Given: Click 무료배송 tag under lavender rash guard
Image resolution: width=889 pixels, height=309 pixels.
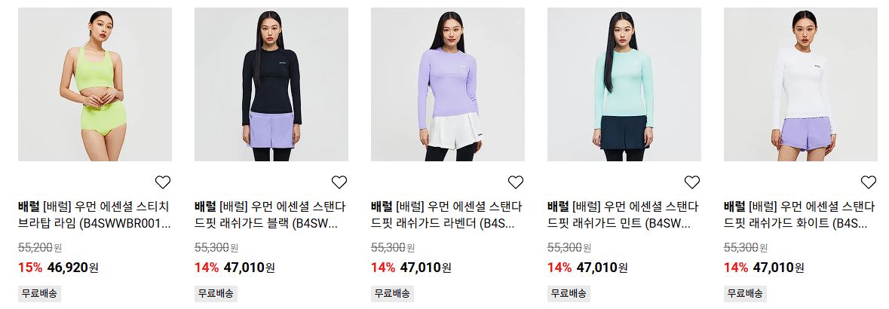Looking at the screenshot, I should pos(392,294).
